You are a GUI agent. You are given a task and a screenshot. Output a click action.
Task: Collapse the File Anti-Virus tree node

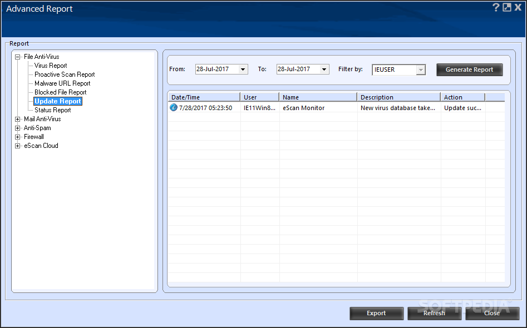tap(17, 57)
